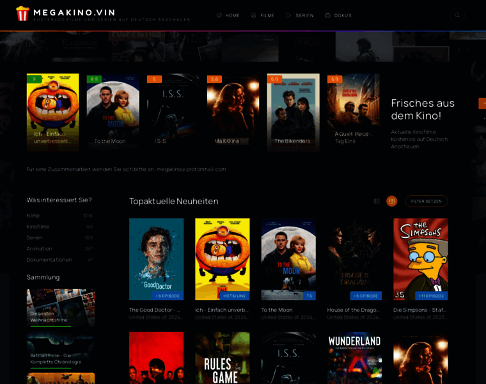Click the megakino@protonmail.com contact text
Screen dimensions: 486x384
(191, 170)
